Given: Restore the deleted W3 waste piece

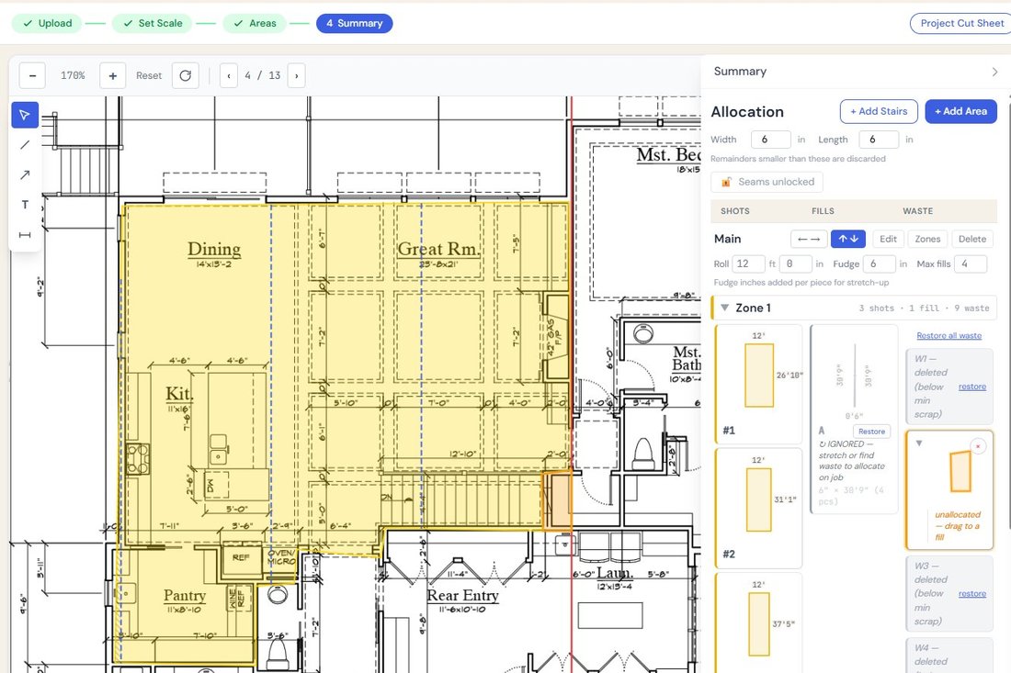Looking at the screenshot, I should pyautogui.click(x=971, y=594).
